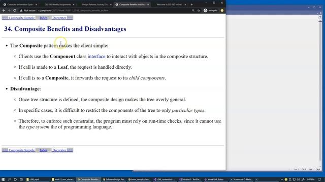Open a new tab with the plus button
The image size is (325, 182).
(x=192, y=5)
